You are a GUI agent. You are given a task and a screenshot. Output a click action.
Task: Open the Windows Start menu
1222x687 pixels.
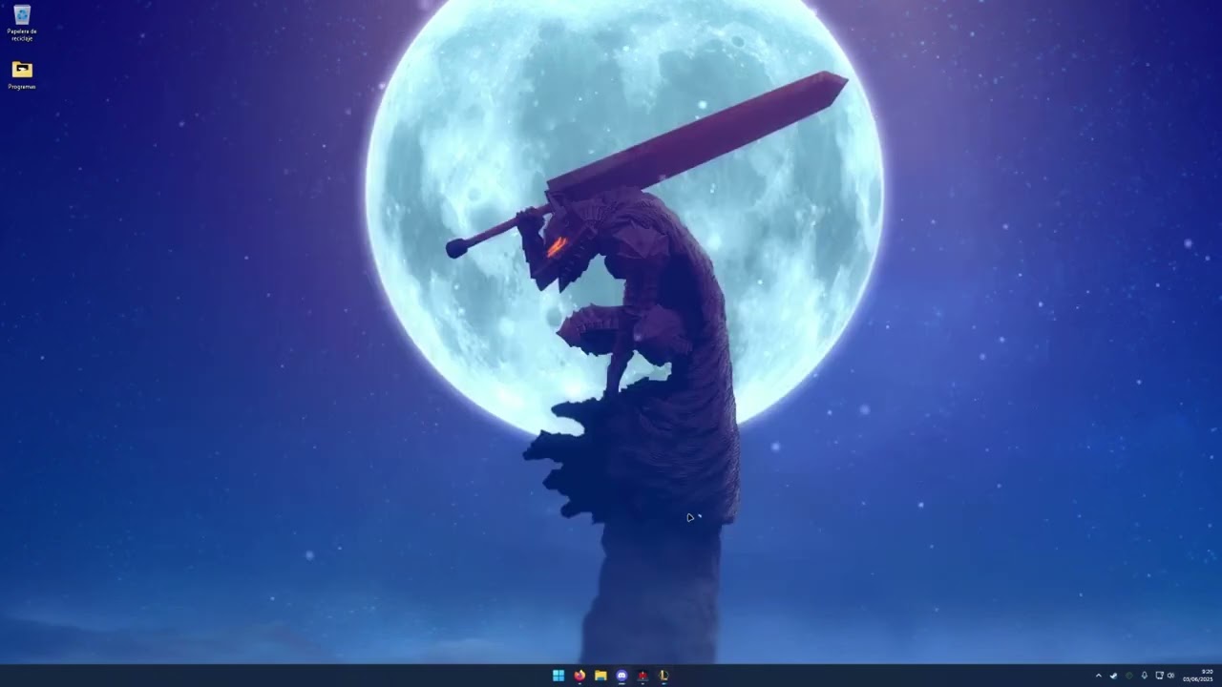tap(558, 676)
